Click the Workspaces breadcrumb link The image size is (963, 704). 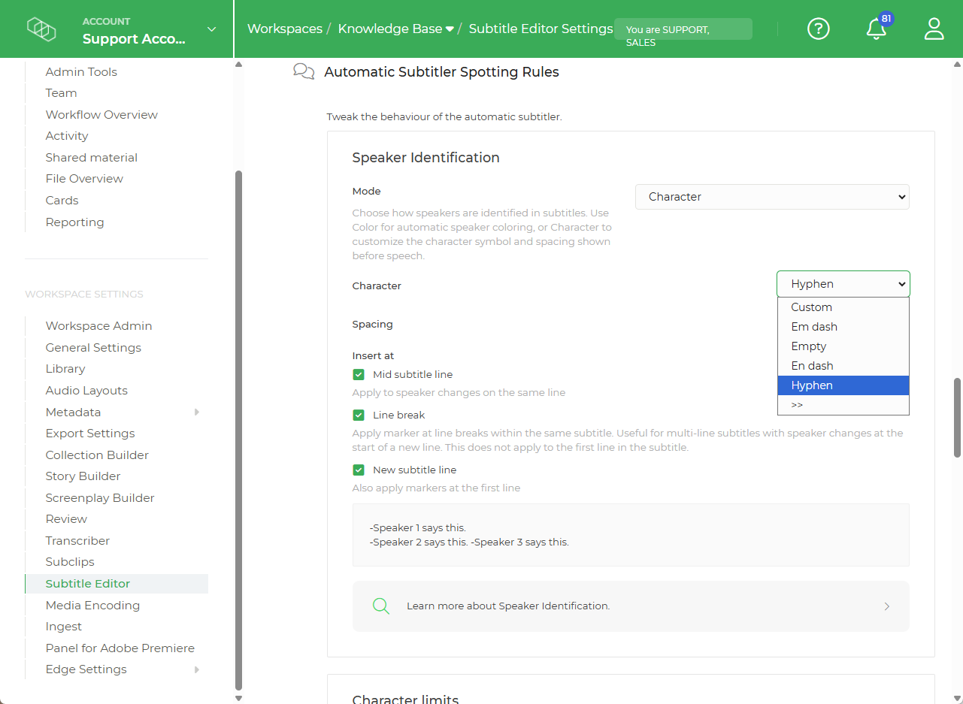pos(285,28)
